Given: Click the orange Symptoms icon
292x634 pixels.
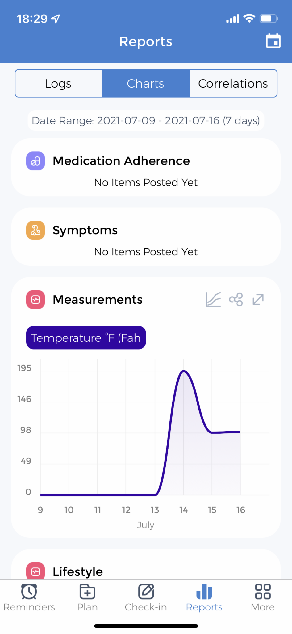Looking at the screenshot, I should click(35, 230).
